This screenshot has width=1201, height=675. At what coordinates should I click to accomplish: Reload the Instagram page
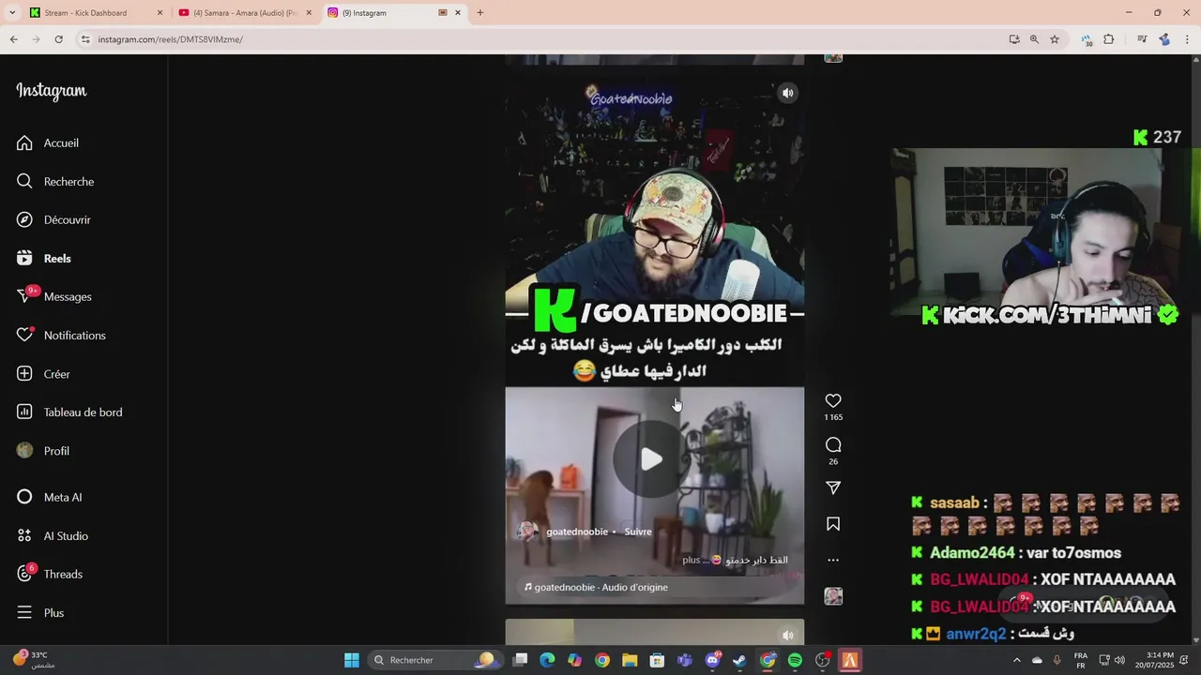tap(58, 39)
